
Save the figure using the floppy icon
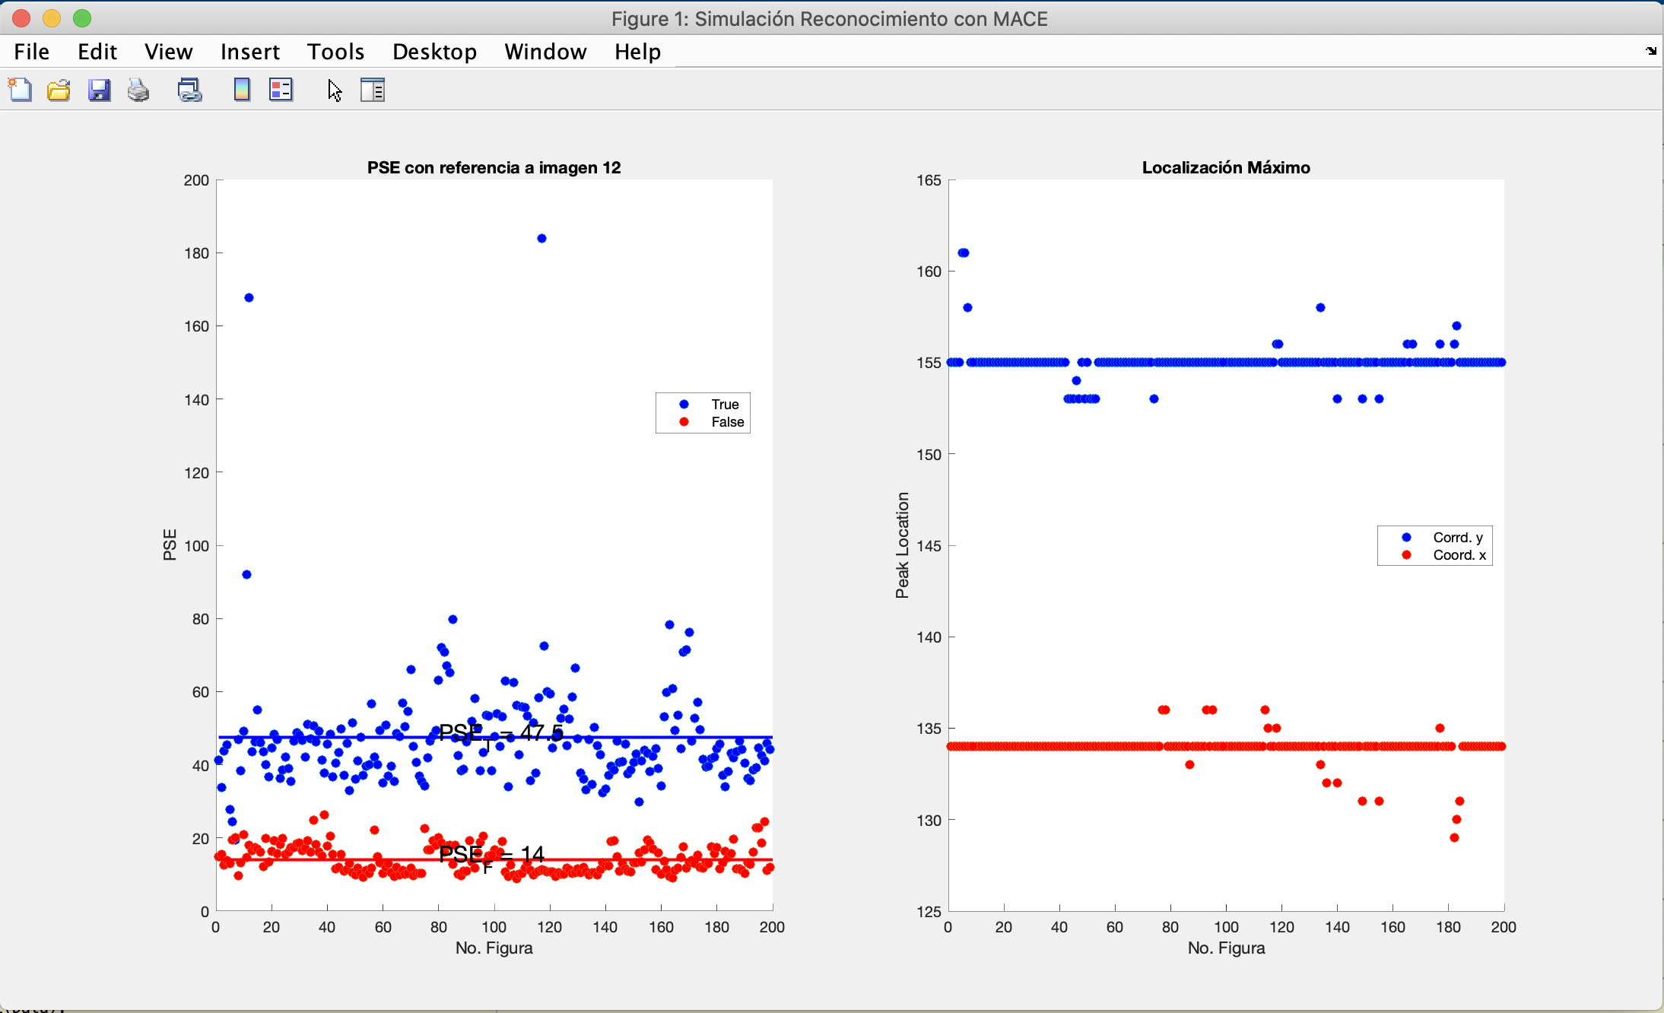pyautogui.click(x=99, y=91)
